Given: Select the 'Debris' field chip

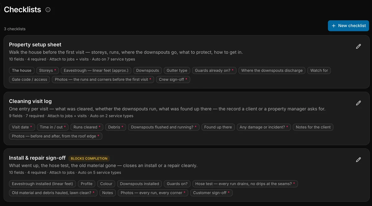Looking at the screenshot, I should pos(116,127).
